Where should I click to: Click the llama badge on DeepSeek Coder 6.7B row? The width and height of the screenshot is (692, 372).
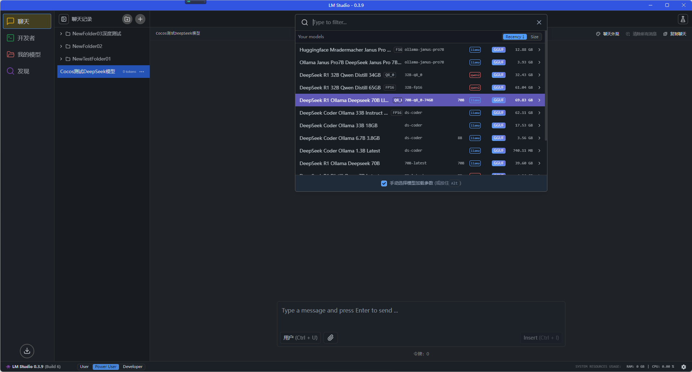coord(475,138)
